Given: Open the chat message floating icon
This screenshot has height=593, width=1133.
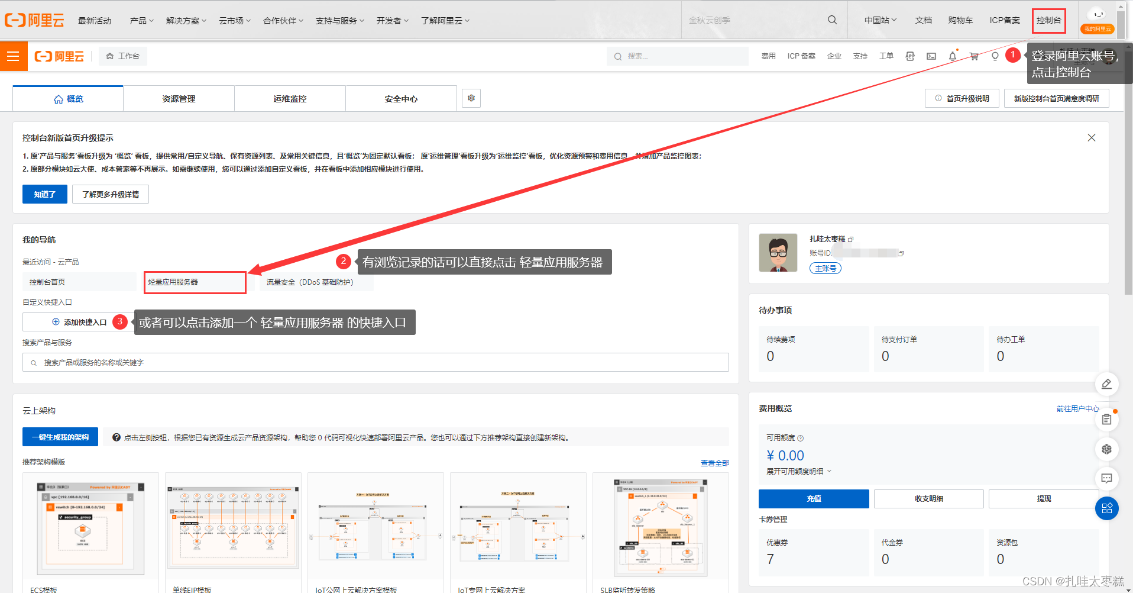Looking at the screenshot, I should [1106, 478].
